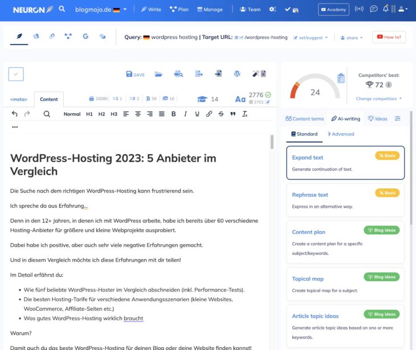Expand the blogmojo.de project dropdown
The width and height of the screenshot is (416, 350).
[x=101, y=10]
